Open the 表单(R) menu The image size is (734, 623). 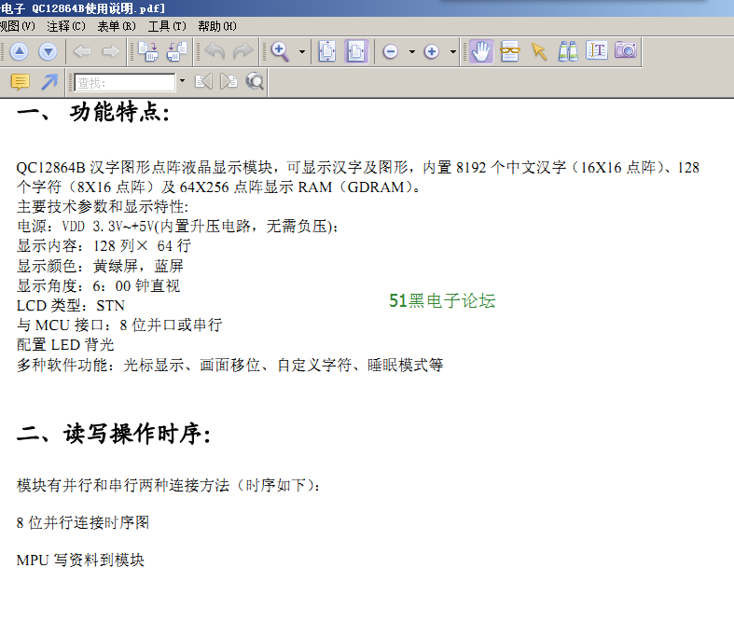117,25
